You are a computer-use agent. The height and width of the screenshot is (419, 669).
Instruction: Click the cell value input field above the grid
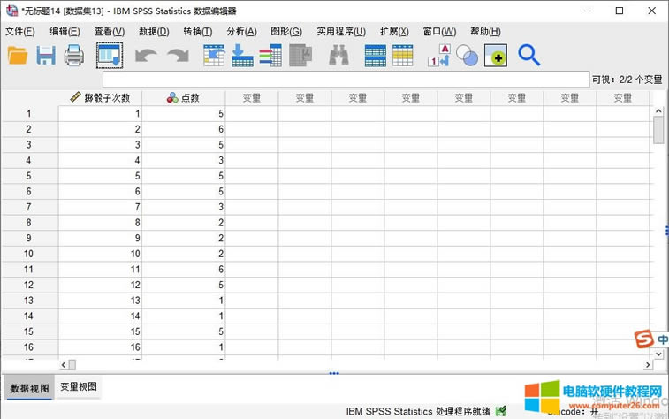click(x=345, y=80)
